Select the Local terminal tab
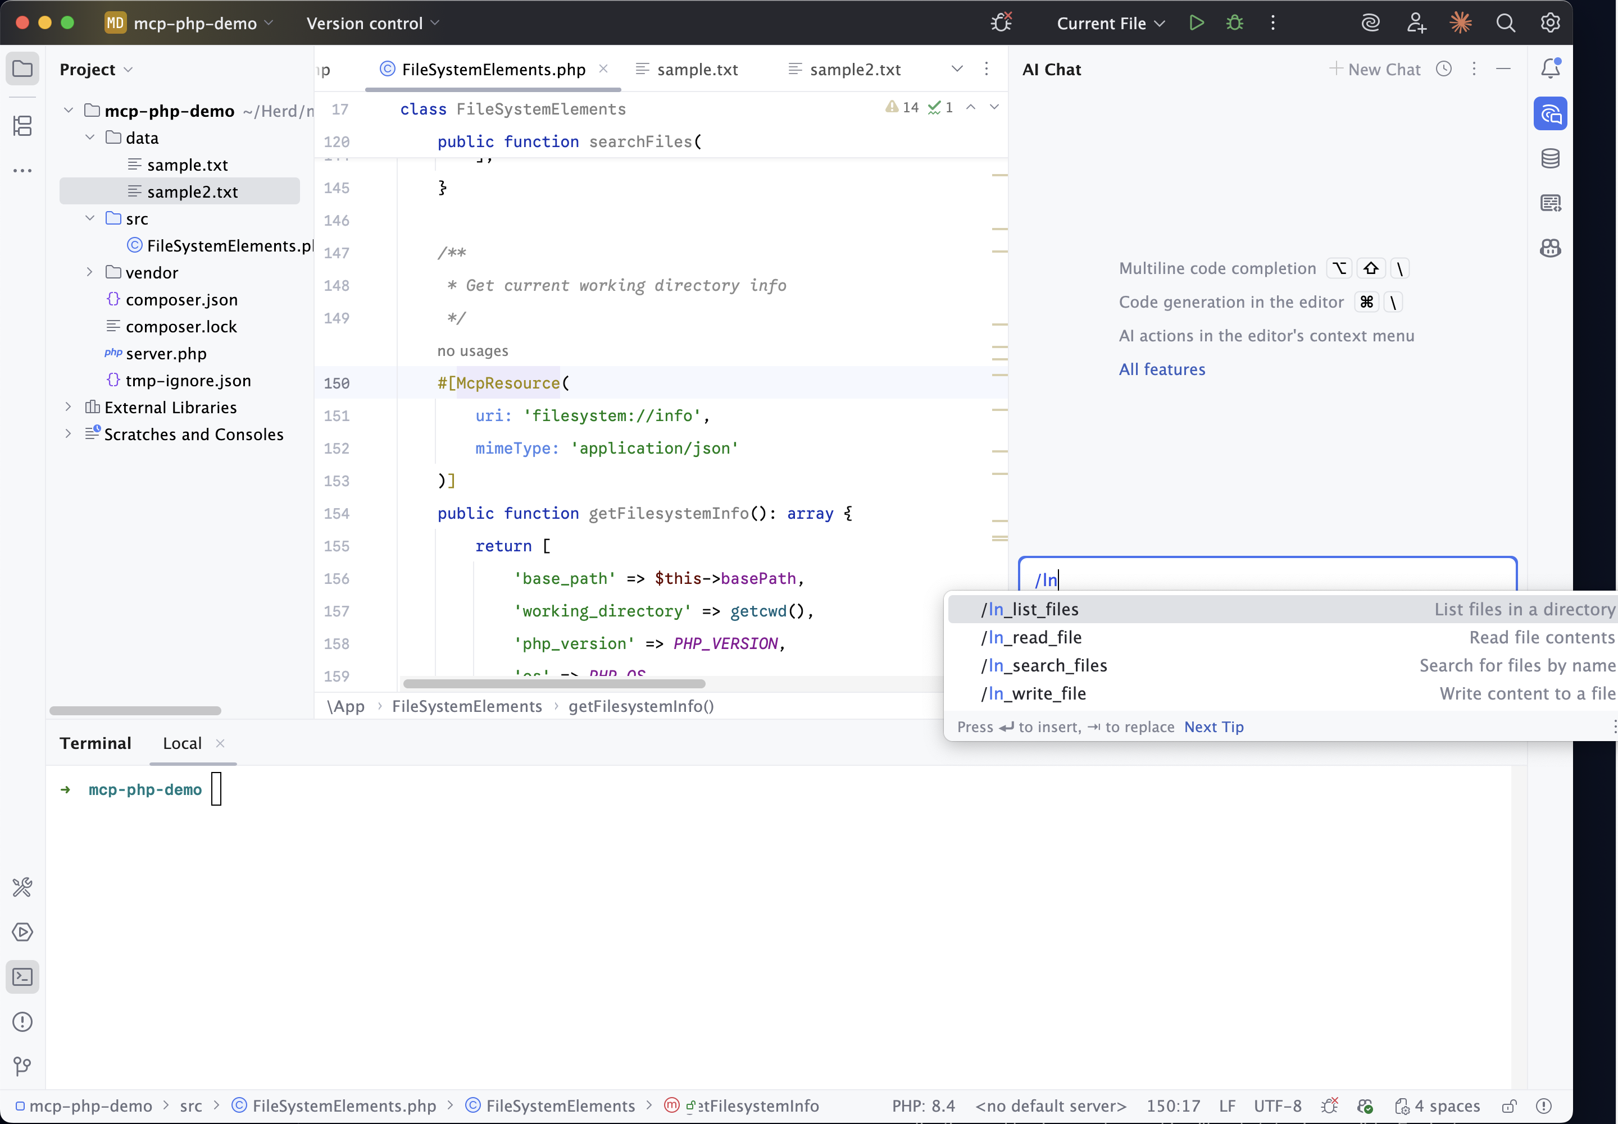The image size is (1618, 1124). (x=182, y=744)
